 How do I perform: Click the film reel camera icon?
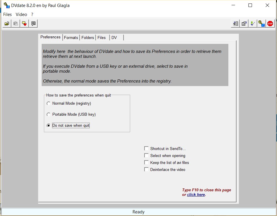click(261, 24)
